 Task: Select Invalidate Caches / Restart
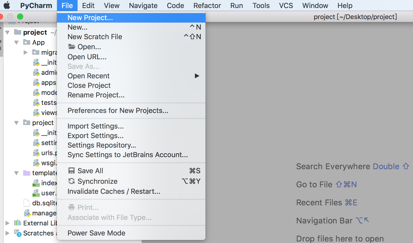114,191
